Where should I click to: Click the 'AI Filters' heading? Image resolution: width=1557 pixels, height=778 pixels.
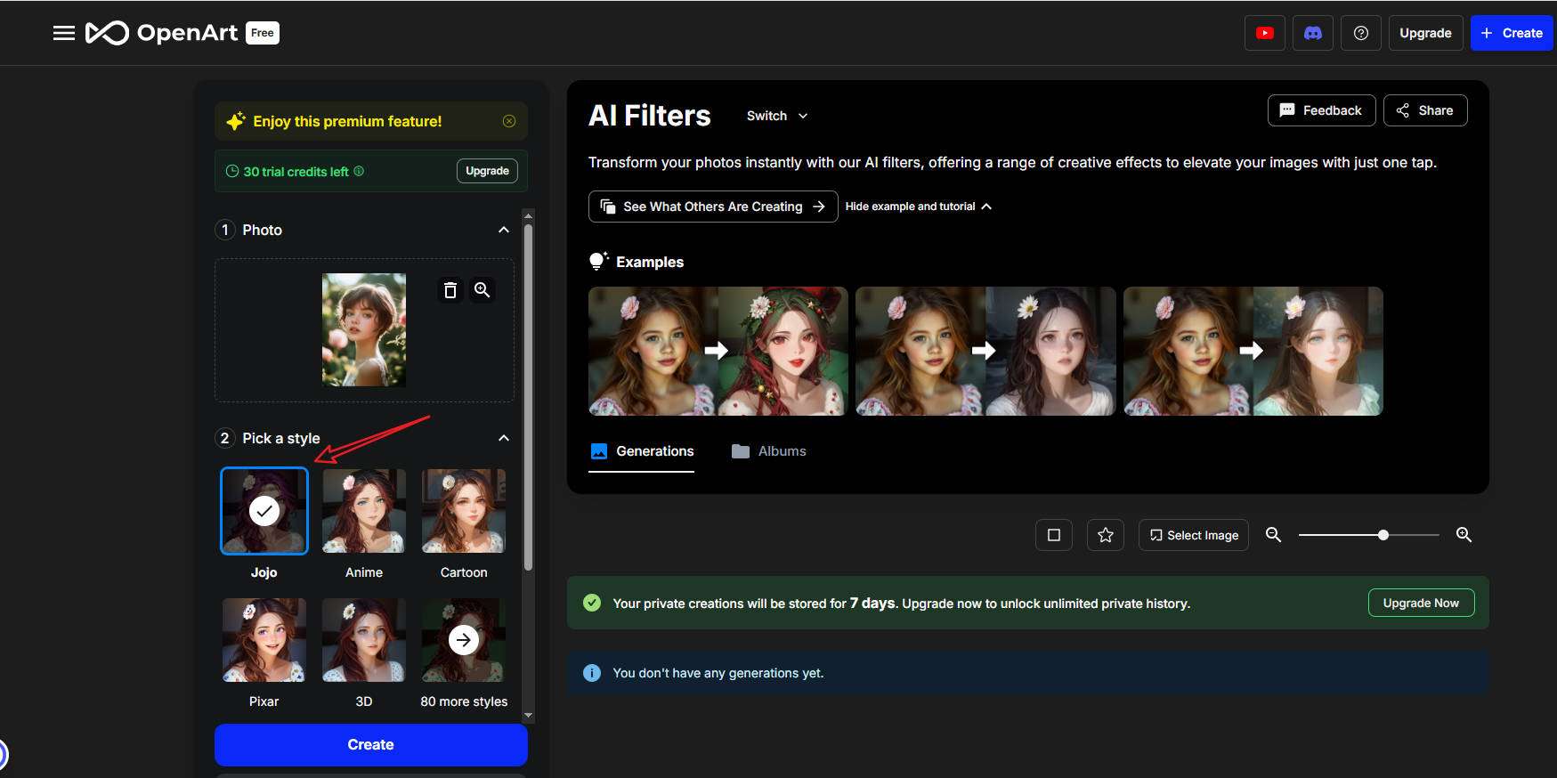[650, 116]
